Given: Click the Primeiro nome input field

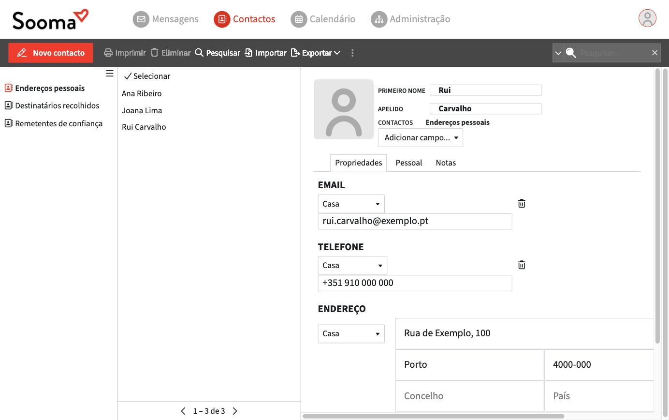Looking at the screenshot, I should click(x=486, y=90).
